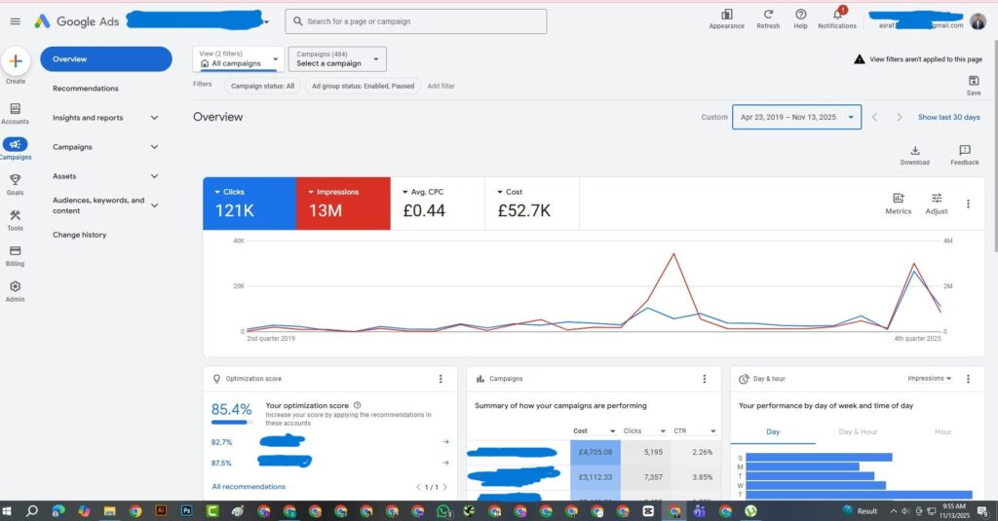Click the account profile avatar
The height and width of the screenshot is (521, 998).
(979, 21)
